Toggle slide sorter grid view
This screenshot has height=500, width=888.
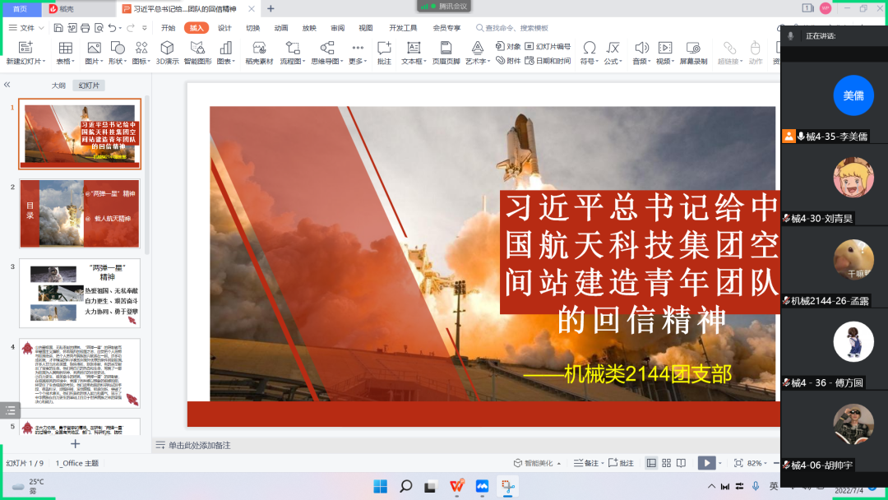coord(668,463)
